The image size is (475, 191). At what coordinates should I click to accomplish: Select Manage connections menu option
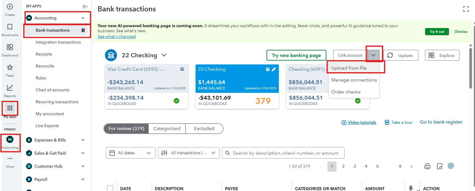point(354,80)
